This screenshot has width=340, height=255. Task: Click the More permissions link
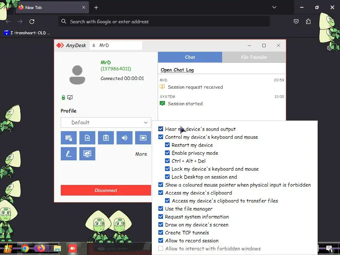(x=141, y=154)
